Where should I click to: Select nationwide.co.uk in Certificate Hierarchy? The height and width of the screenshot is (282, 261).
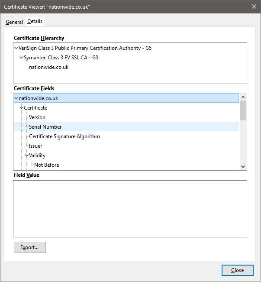tap(48, 67)
